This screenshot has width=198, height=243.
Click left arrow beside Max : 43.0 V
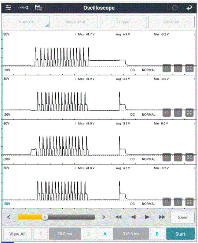click(x=76, y=124)
